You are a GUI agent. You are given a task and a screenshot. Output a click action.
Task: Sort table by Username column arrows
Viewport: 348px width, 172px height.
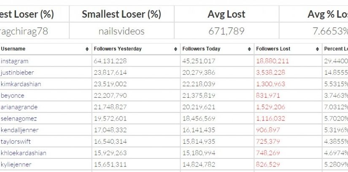(87, 49)
